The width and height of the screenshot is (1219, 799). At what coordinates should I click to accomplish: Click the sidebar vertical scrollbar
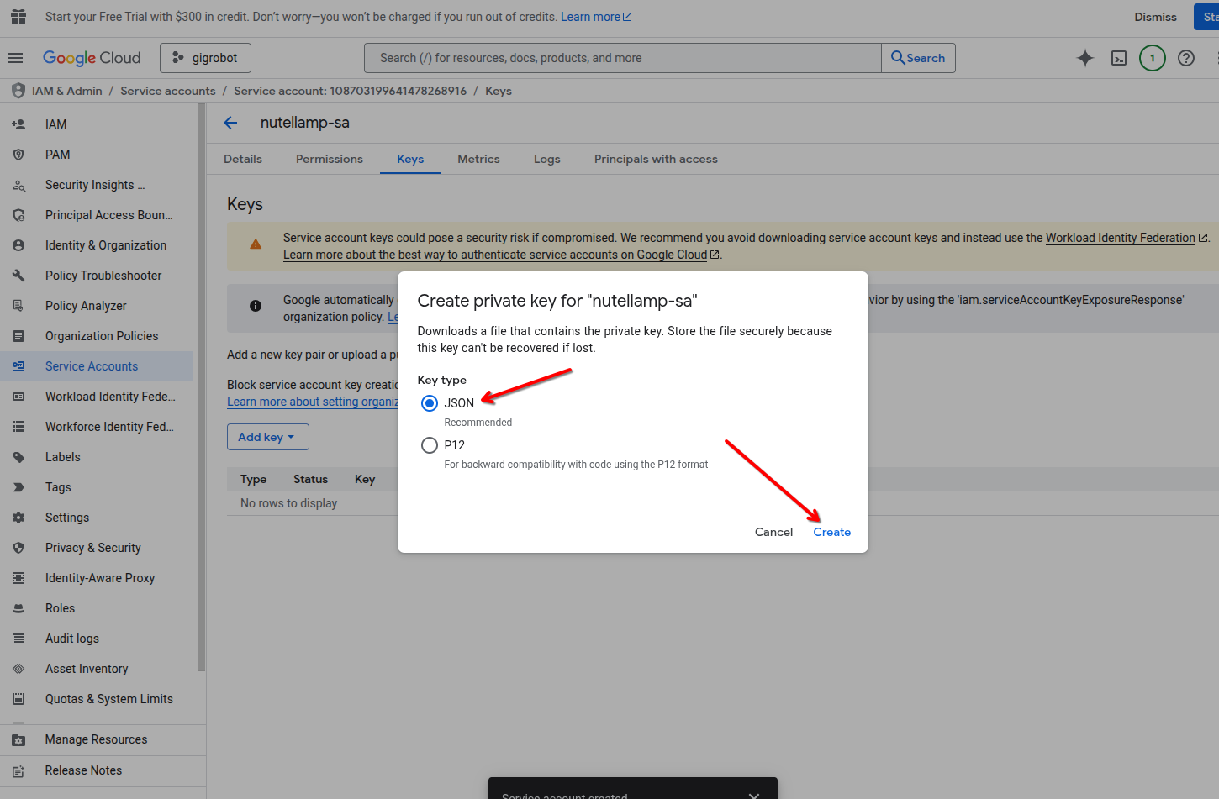[x=201, y=386]
